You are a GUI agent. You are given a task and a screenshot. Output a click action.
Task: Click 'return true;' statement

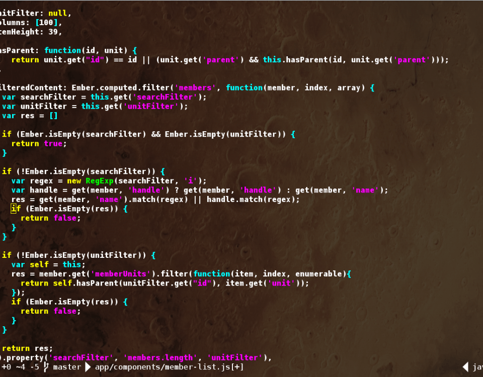click(x=39, y=144)
